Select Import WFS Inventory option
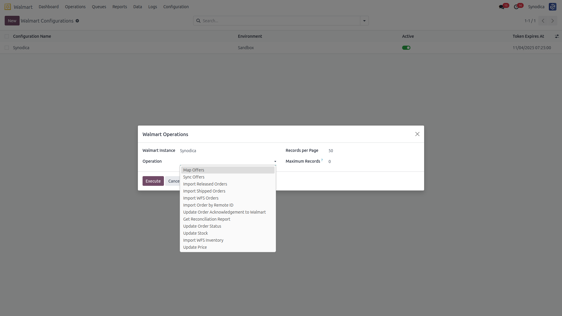This screenshot has height=316, width=562. coord(228,240)
